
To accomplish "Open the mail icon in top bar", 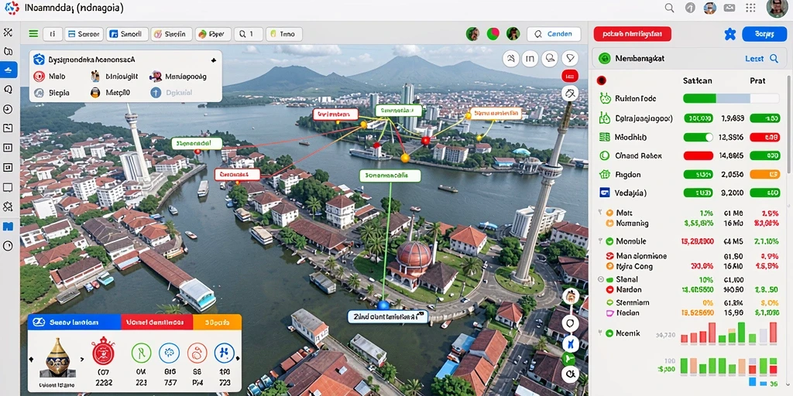I will pyautogui.click(x=729, y=8).
